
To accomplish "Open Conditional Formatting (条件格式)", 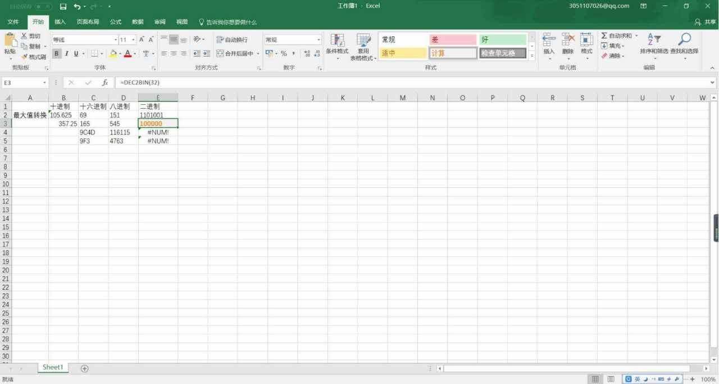I will (x=337, y=47).
